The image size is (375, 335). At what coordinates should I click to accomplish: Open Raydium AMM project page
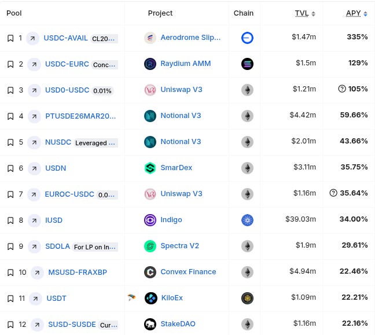[186, 64]
